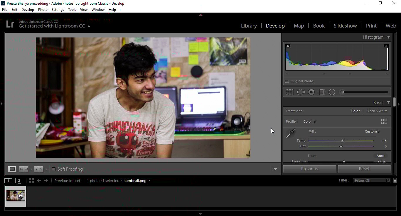The height and width of the screenshot is (216, 401).
Task: Collapse the Histogram panel
Action: click(388, 37)
